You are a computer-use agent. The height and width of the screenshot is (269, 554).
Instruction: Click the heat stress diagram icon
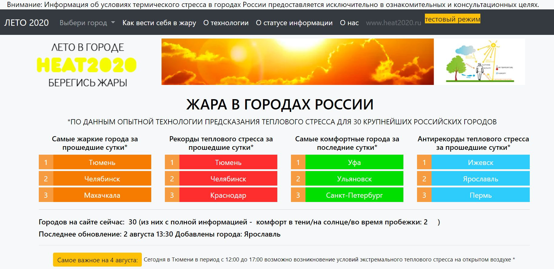tap(480, 62)
